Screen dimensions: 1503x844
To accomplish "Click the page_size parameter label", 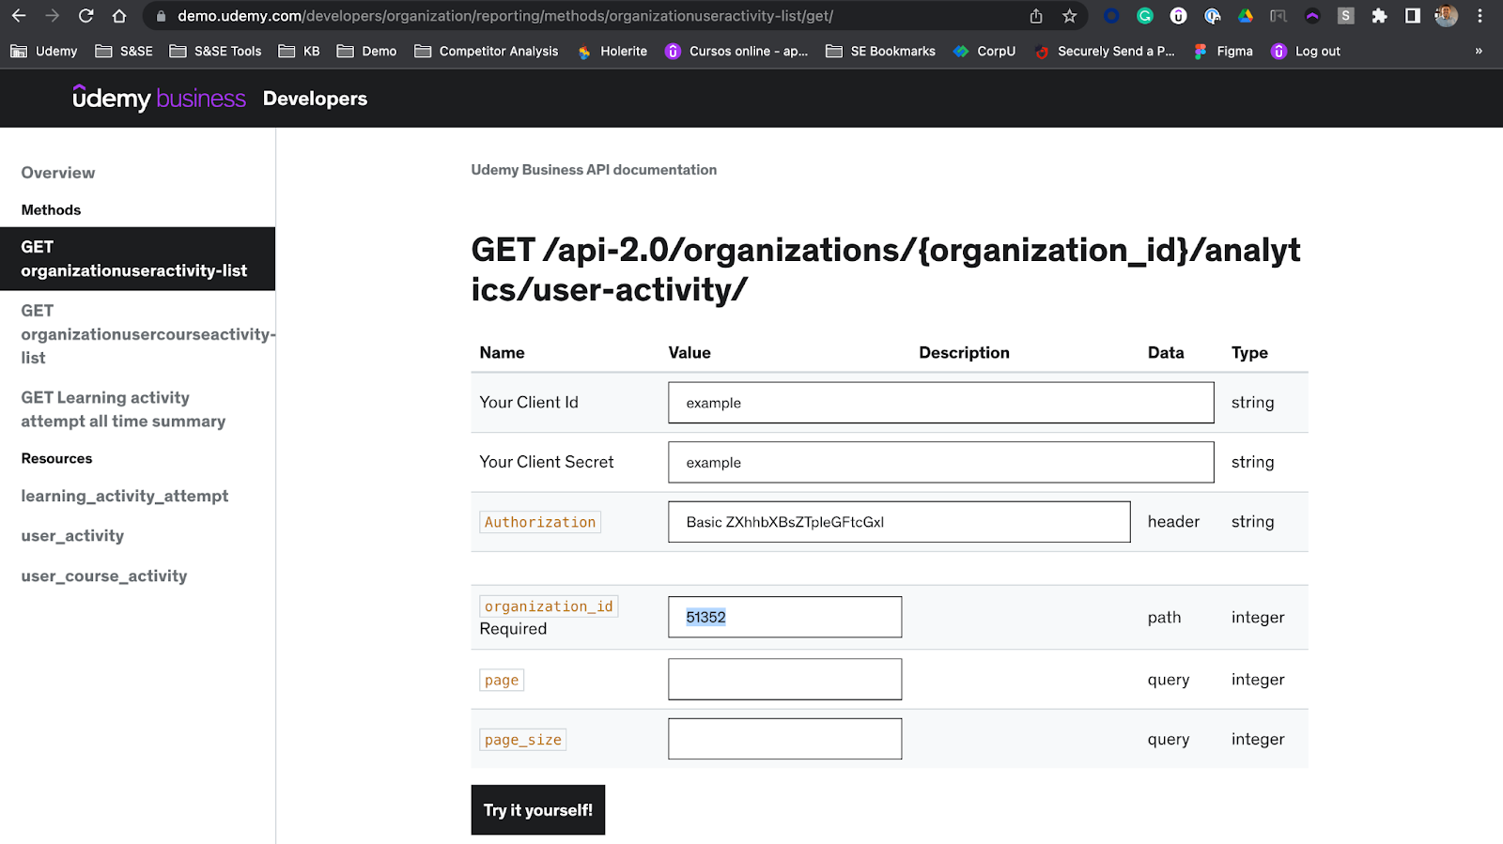I will [523, 740].
